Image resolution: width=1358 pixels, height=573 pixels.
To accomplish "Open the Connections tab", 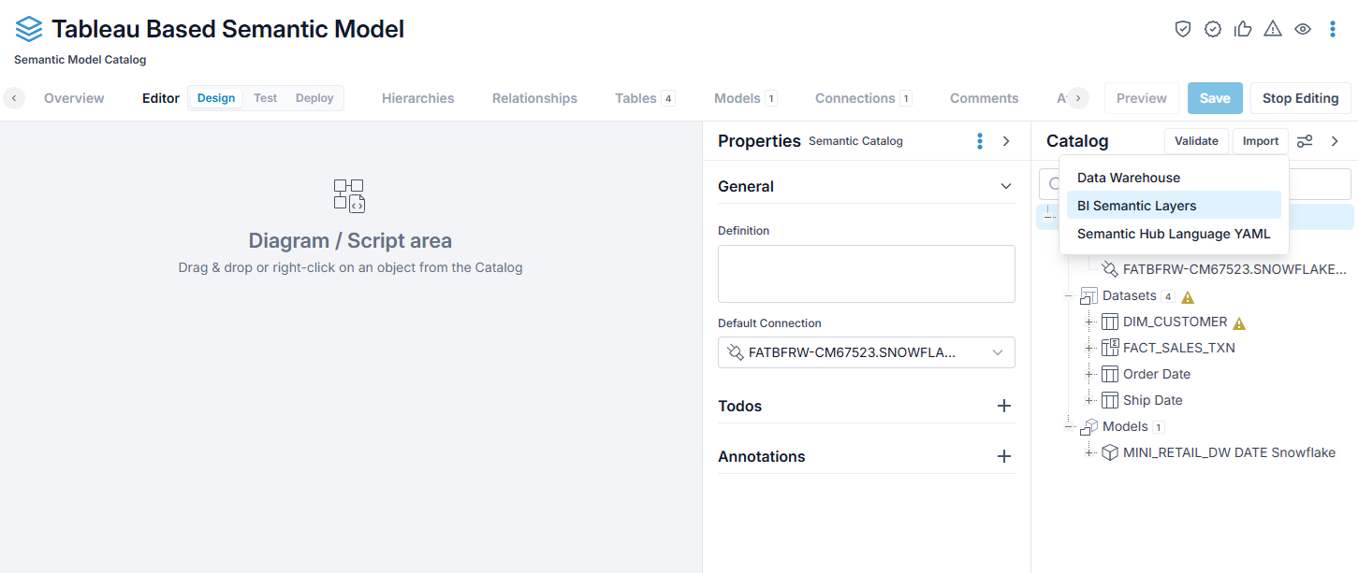I will point(863,98).
